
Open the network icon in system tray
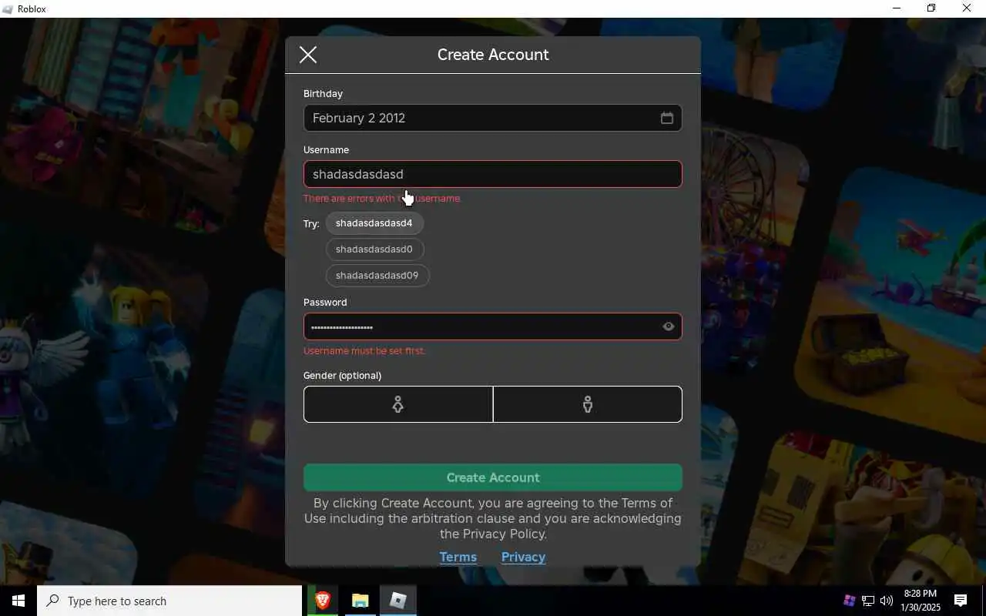[x=868, y=601]
